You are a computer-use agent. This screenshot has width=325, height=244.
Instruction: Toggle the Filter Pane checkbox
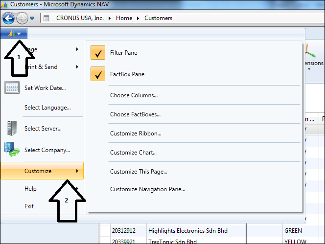(98, 52)
